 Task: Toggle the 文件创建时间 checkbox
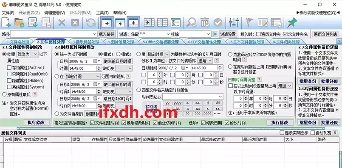pyautogui.click(x=92, y=123)
